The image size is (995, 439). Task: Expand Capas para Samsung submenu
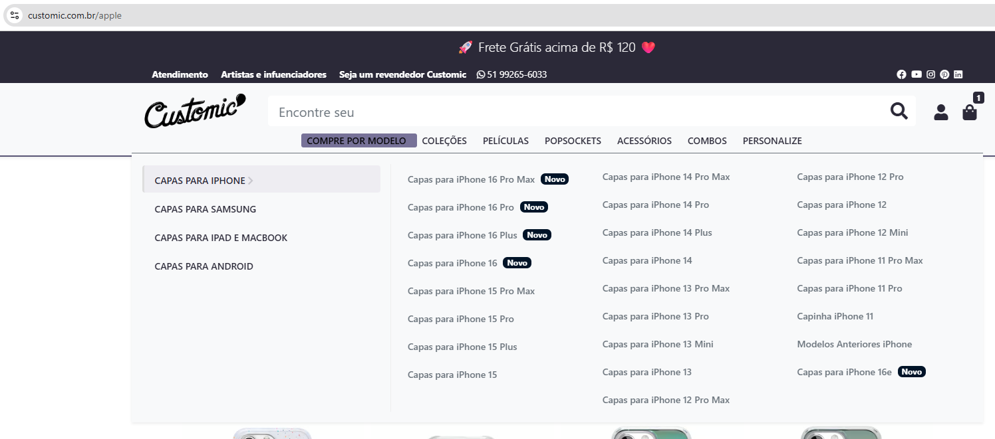click(205, 209)
